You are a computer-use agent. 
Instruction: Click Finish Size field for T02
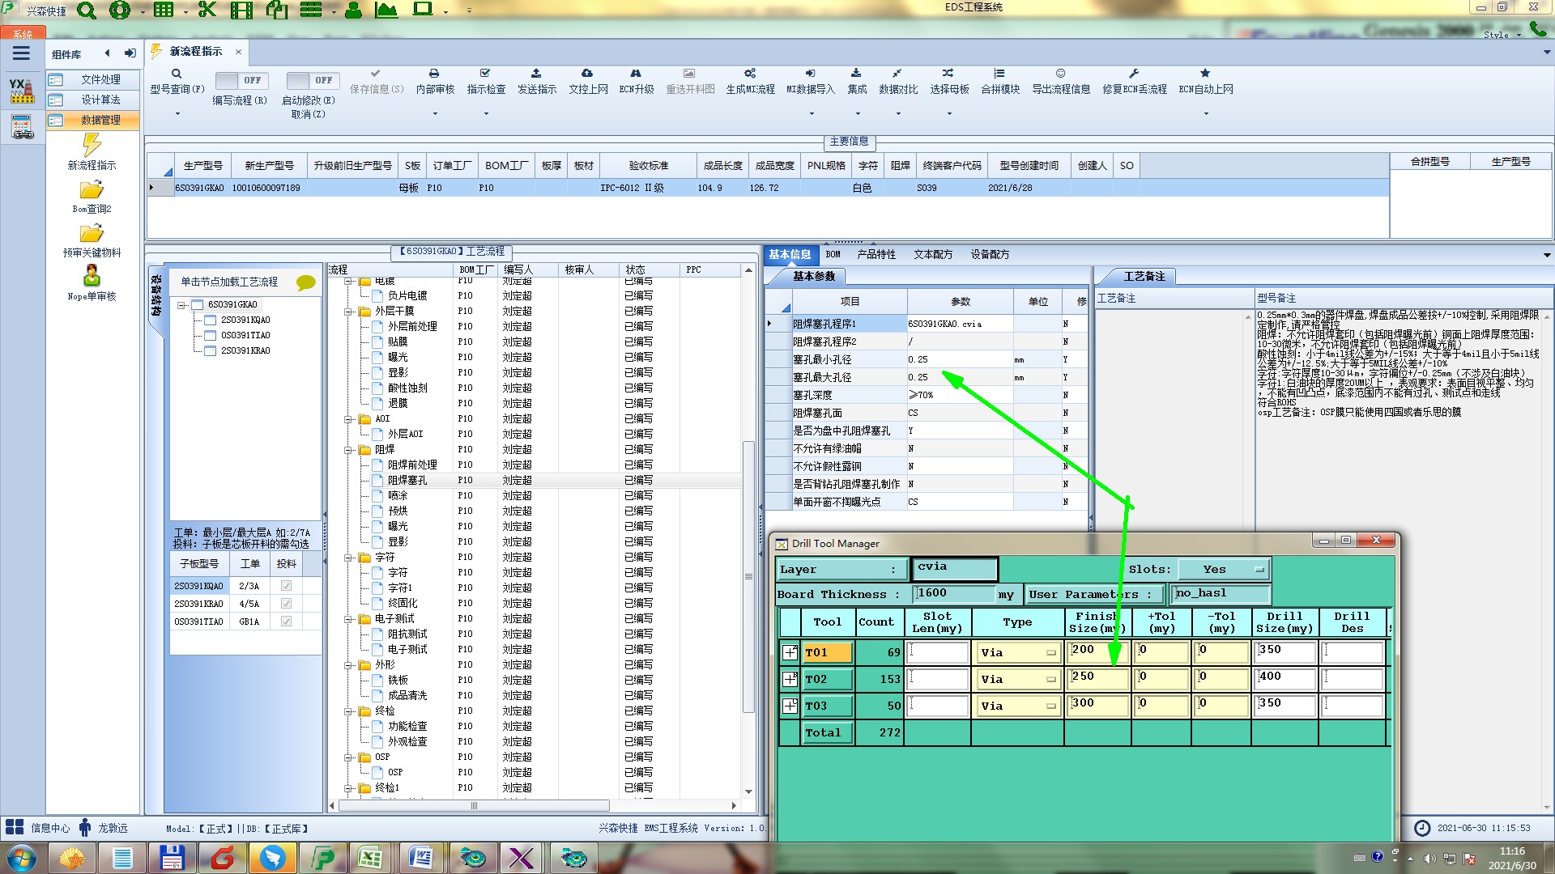click(x=1097, y=678)
